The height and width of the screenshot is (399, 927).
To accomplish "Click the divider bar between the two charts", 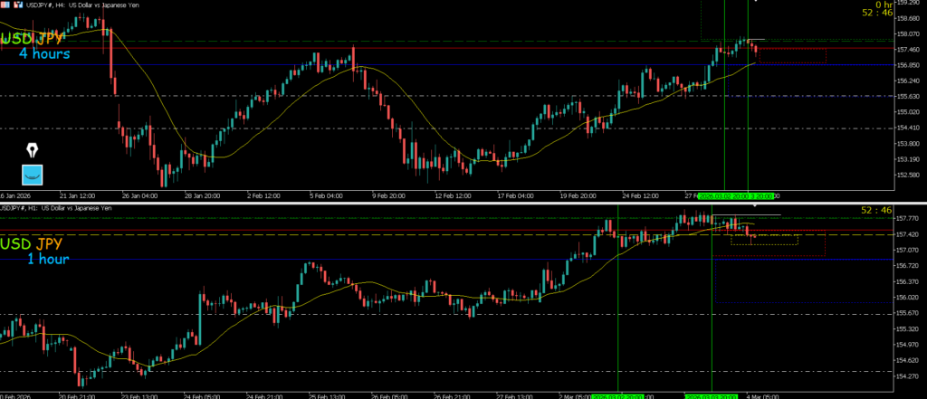I will (x=463, y=202).
